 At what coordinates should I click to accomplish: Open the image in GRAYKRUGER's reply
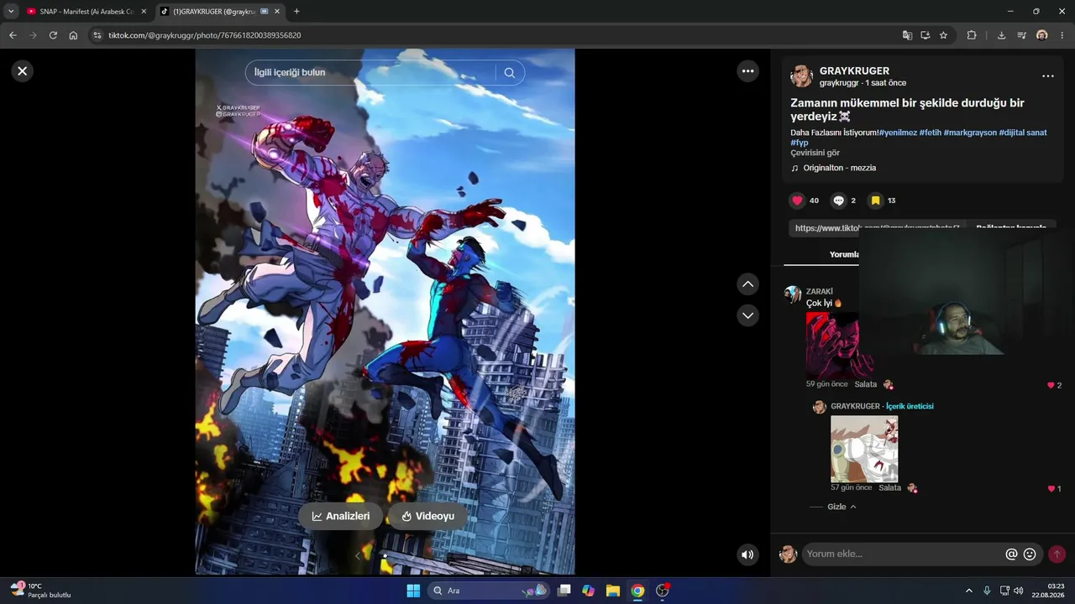pos(864,449)
